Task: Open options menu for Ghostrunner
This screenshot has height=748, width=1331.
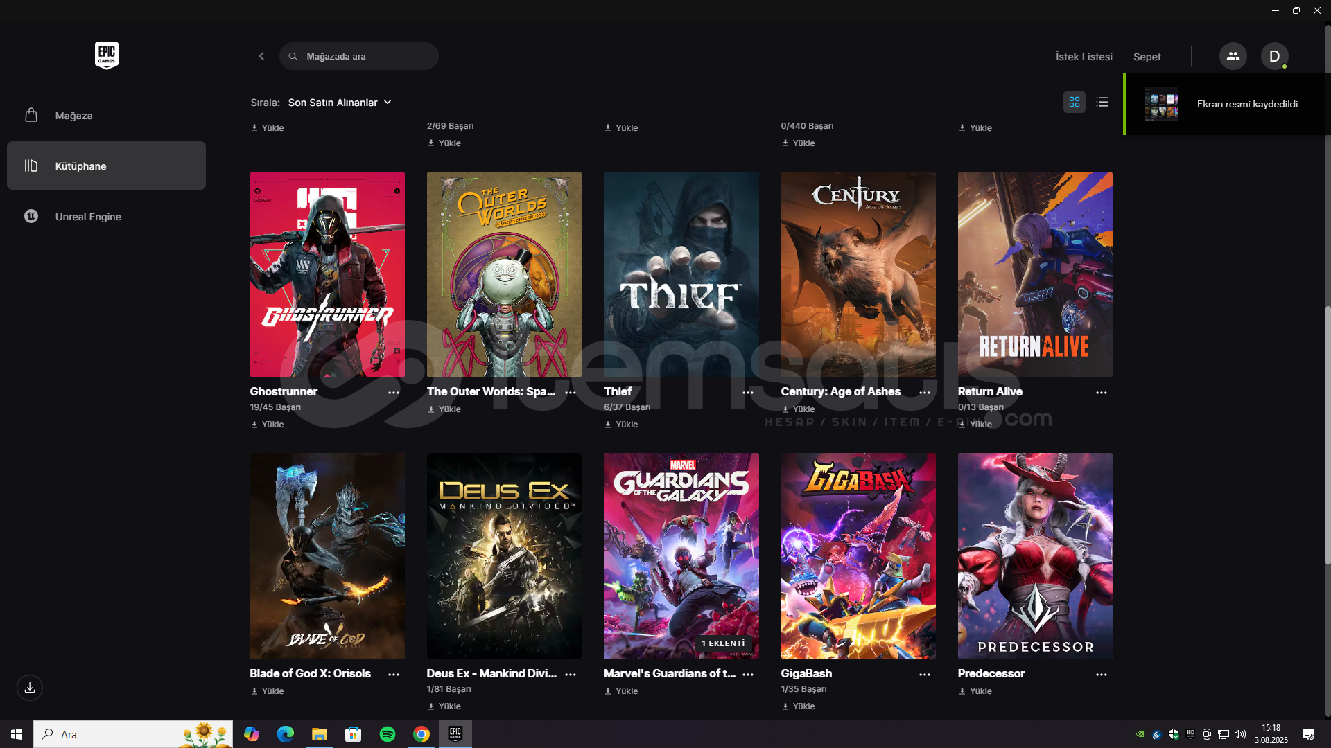Action: pyautogui.click(x=394, y=392)
